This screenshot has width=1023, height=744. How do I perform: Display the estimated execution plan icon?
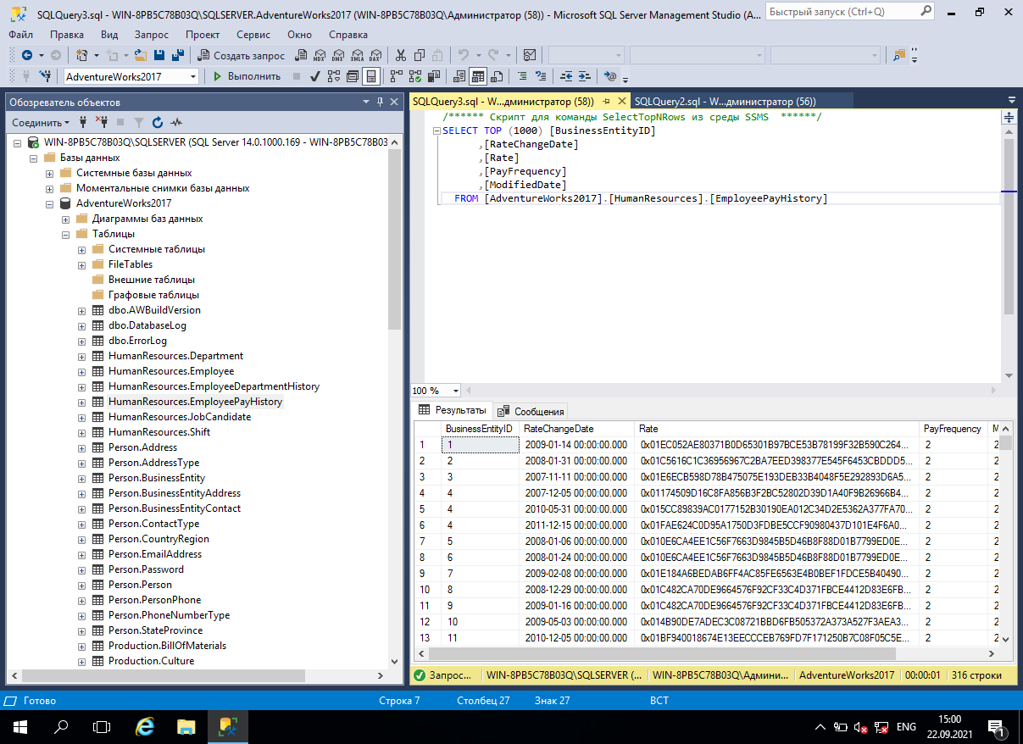[x=333, y=76]
